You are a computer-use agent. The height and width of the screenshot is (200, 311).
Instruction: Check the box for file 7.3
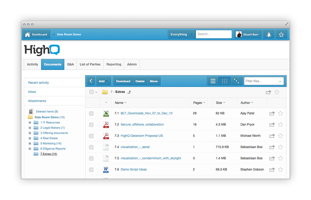[x=91, y=136]
